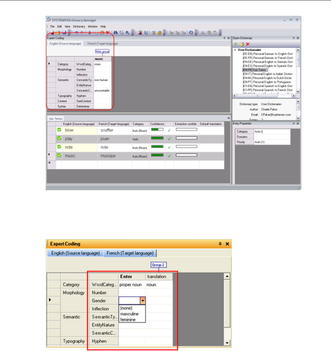Open the Help menu
Screen dimensions: 331x351
point(103,26)
